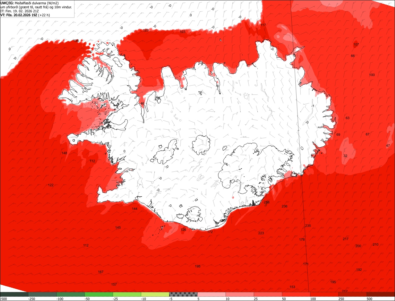The image size is (395, 301).
Task: Click the value -1 in east Iceland
Action: pos(313,106)
